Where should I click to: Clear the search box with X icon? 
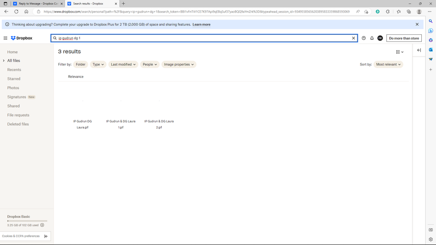coord(353,38)
